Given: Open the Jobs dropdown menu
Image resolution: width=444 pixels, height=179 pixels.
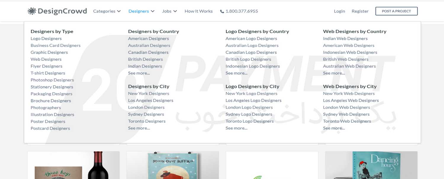Looking at the screenshot, I should 169,11.
